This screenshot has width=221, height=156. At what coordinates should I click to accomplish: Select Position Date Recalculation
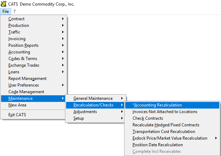tap(172, 144)
